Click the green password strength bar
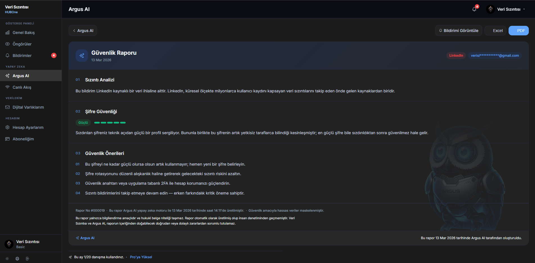The image size is (535, 263). 110,123
